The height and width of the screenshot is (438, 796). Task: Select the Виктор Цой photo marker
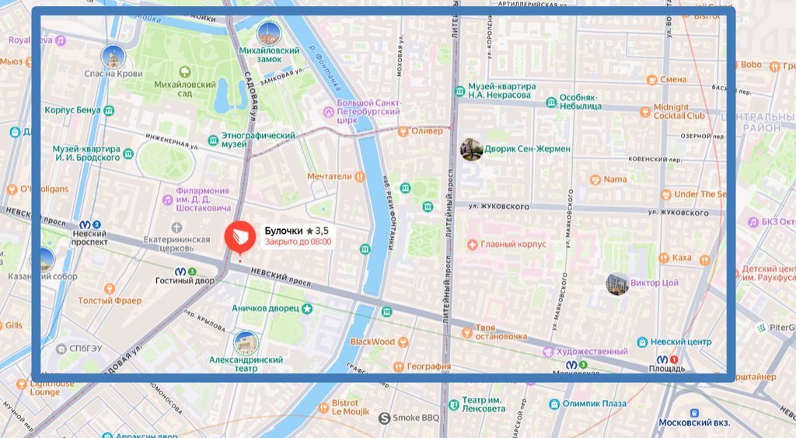pyautogui.click(x=618, y=284)
